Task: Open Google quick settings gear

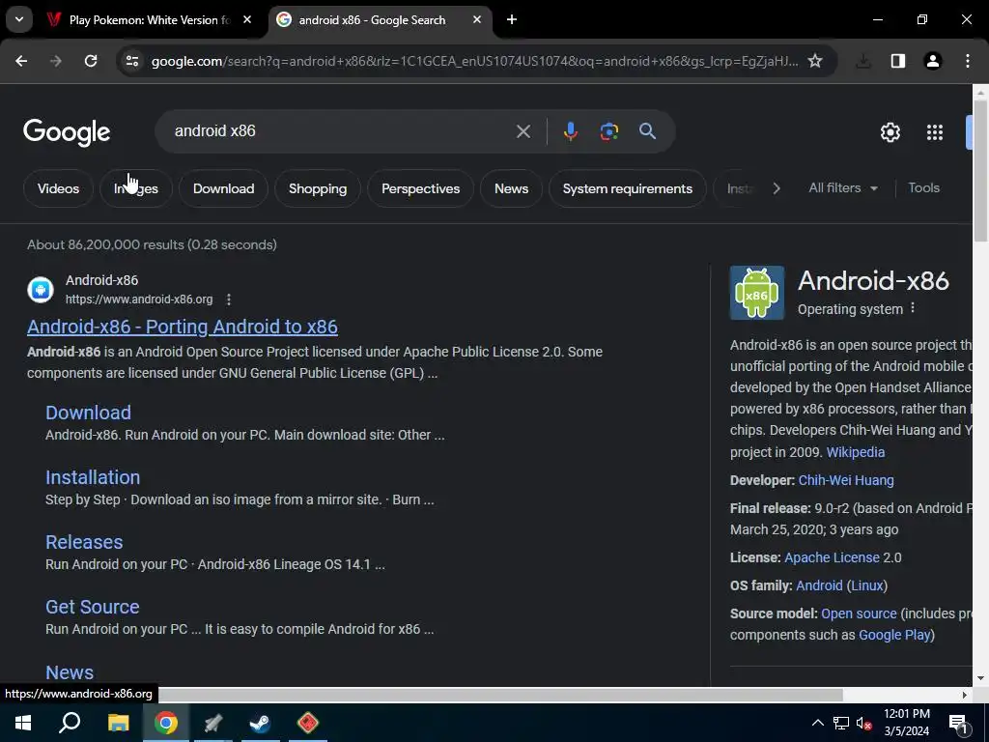Action: pyautogui.click(x=890, y=131)
